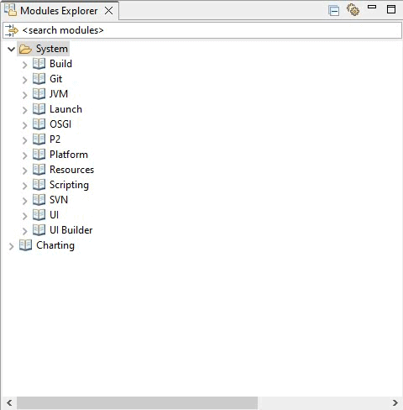Viewport: 403px width, 410px height.
Task: Click the Resources module book icon
Action: 39,170
